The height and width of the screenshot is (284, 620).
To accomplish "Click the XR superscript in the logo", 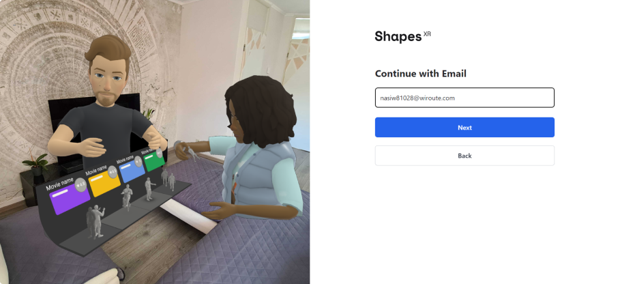I will 427,34.
